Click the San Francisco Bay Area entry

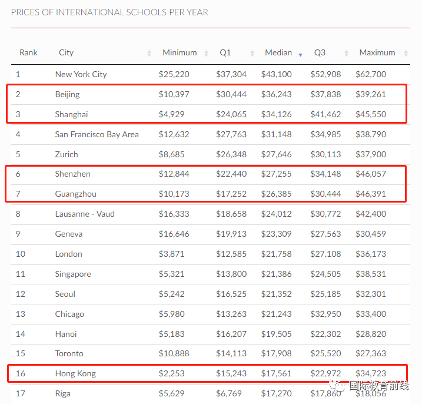pyautogui.click(x=97, y=134)
